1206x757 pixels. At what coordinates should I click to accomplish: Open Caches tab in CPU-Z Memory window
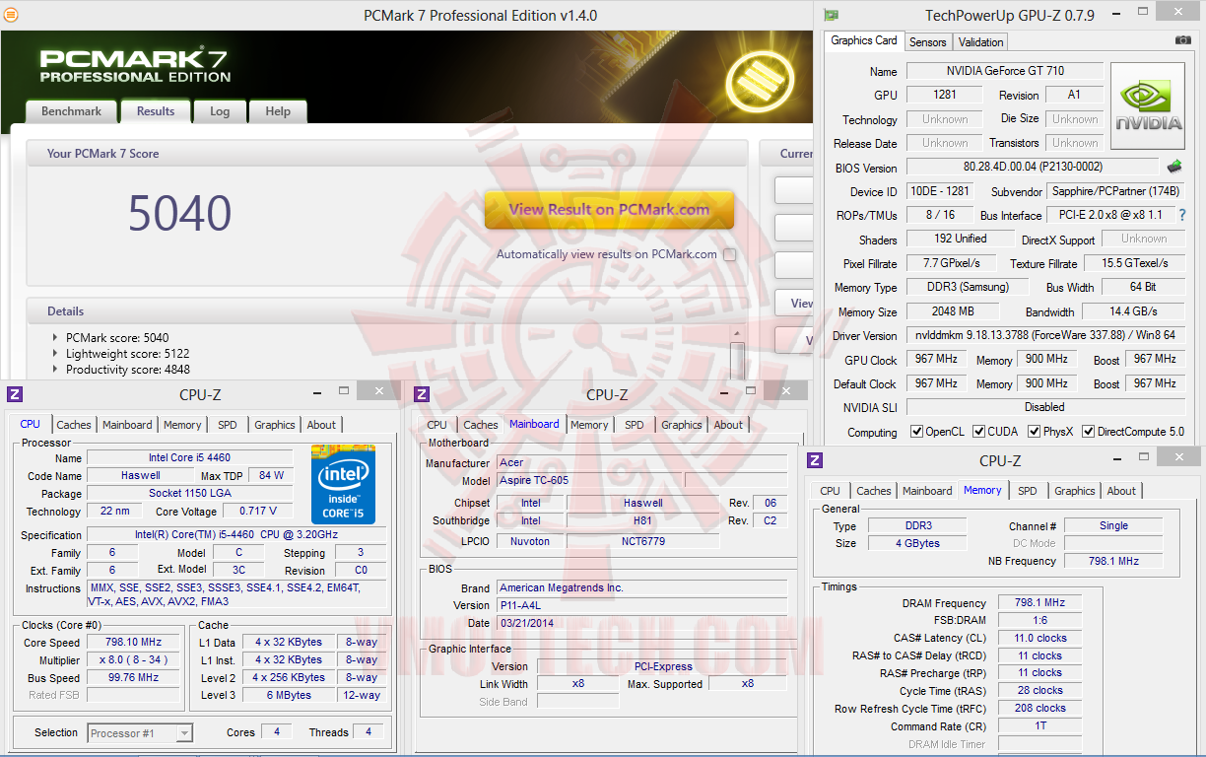(x=874, y=491)
